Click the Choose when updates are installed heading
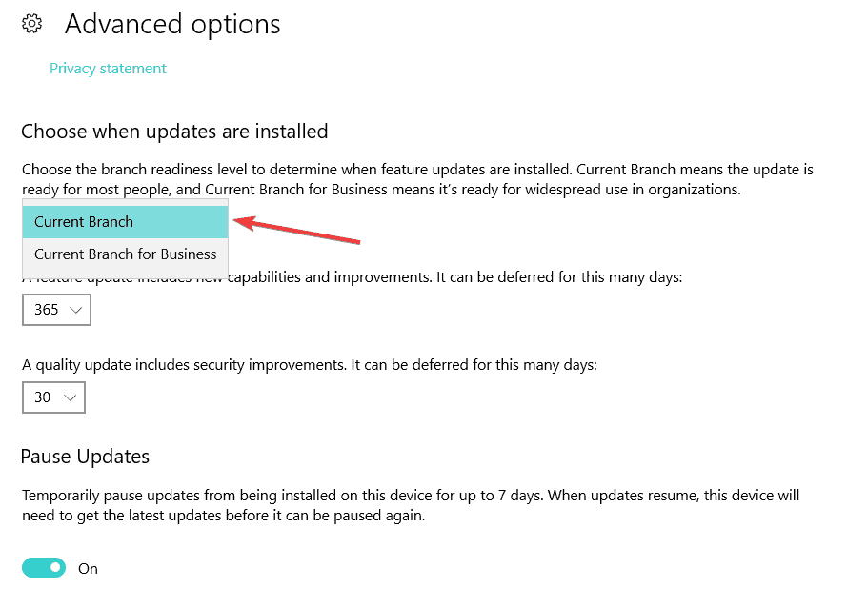The width and height of the screenshot is (847, 590). pos(174,132)
